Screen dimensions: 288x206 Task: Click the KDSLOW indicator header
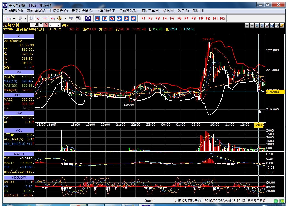tap(19, 177)
